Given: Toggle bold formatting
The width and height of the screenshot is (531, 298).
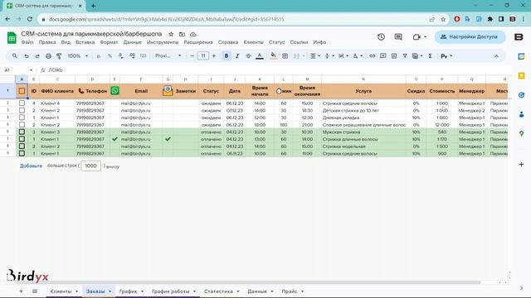Looking at the screenshot, I should pos(227,56).
